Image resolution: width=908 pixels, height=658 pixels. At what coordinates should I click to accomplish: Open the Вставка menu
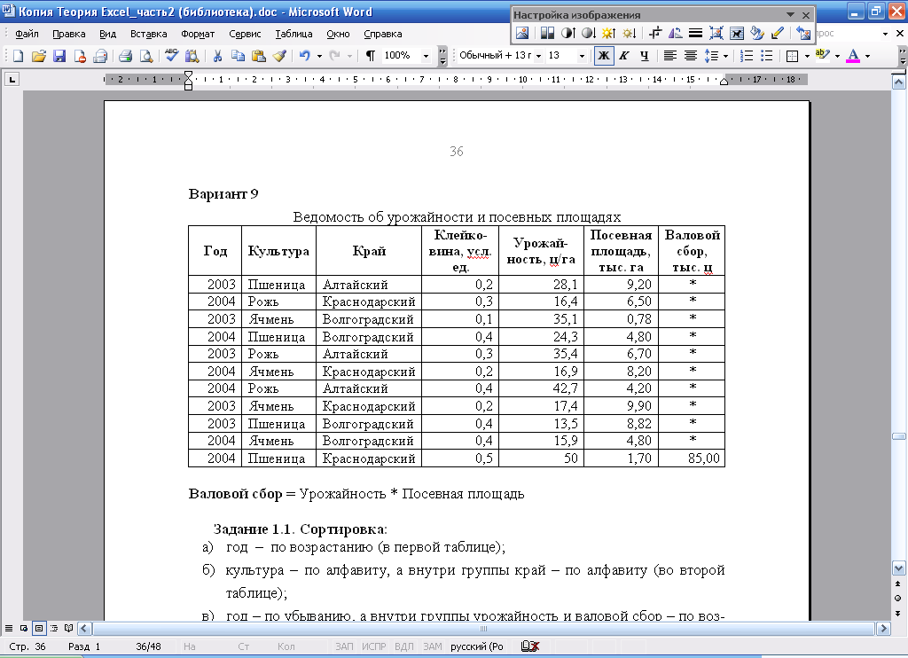click(x=148, y=34)
